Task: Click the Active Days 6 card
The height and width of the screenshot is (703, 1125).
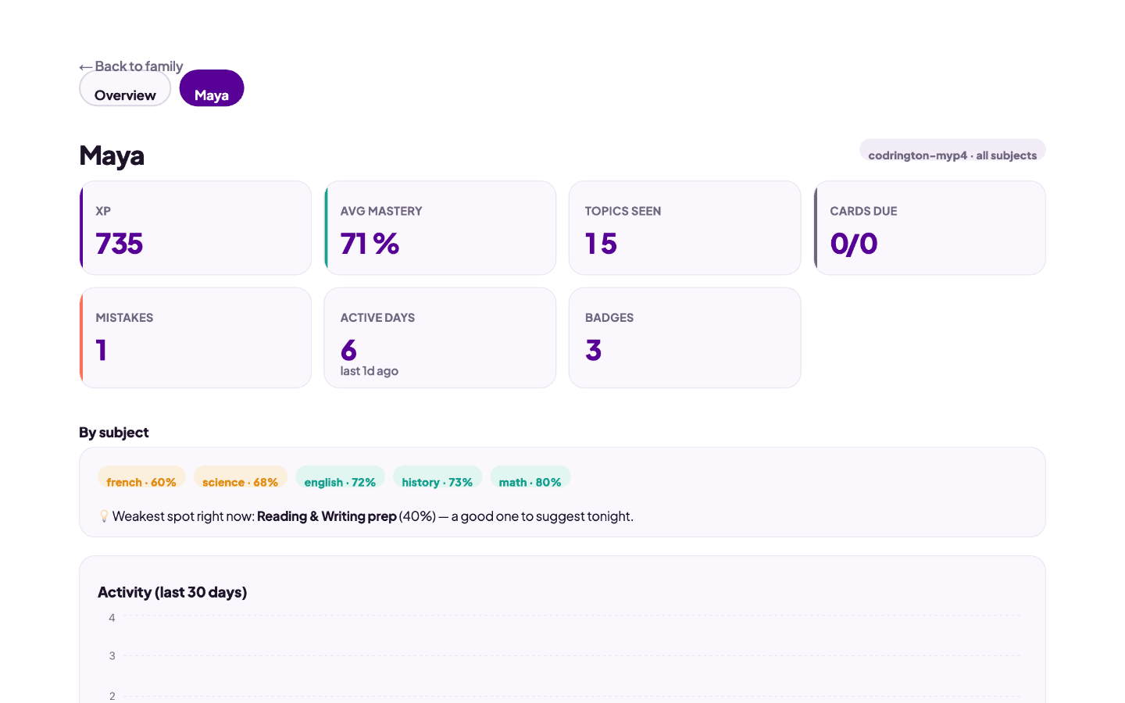Action: tap(440, 337)
